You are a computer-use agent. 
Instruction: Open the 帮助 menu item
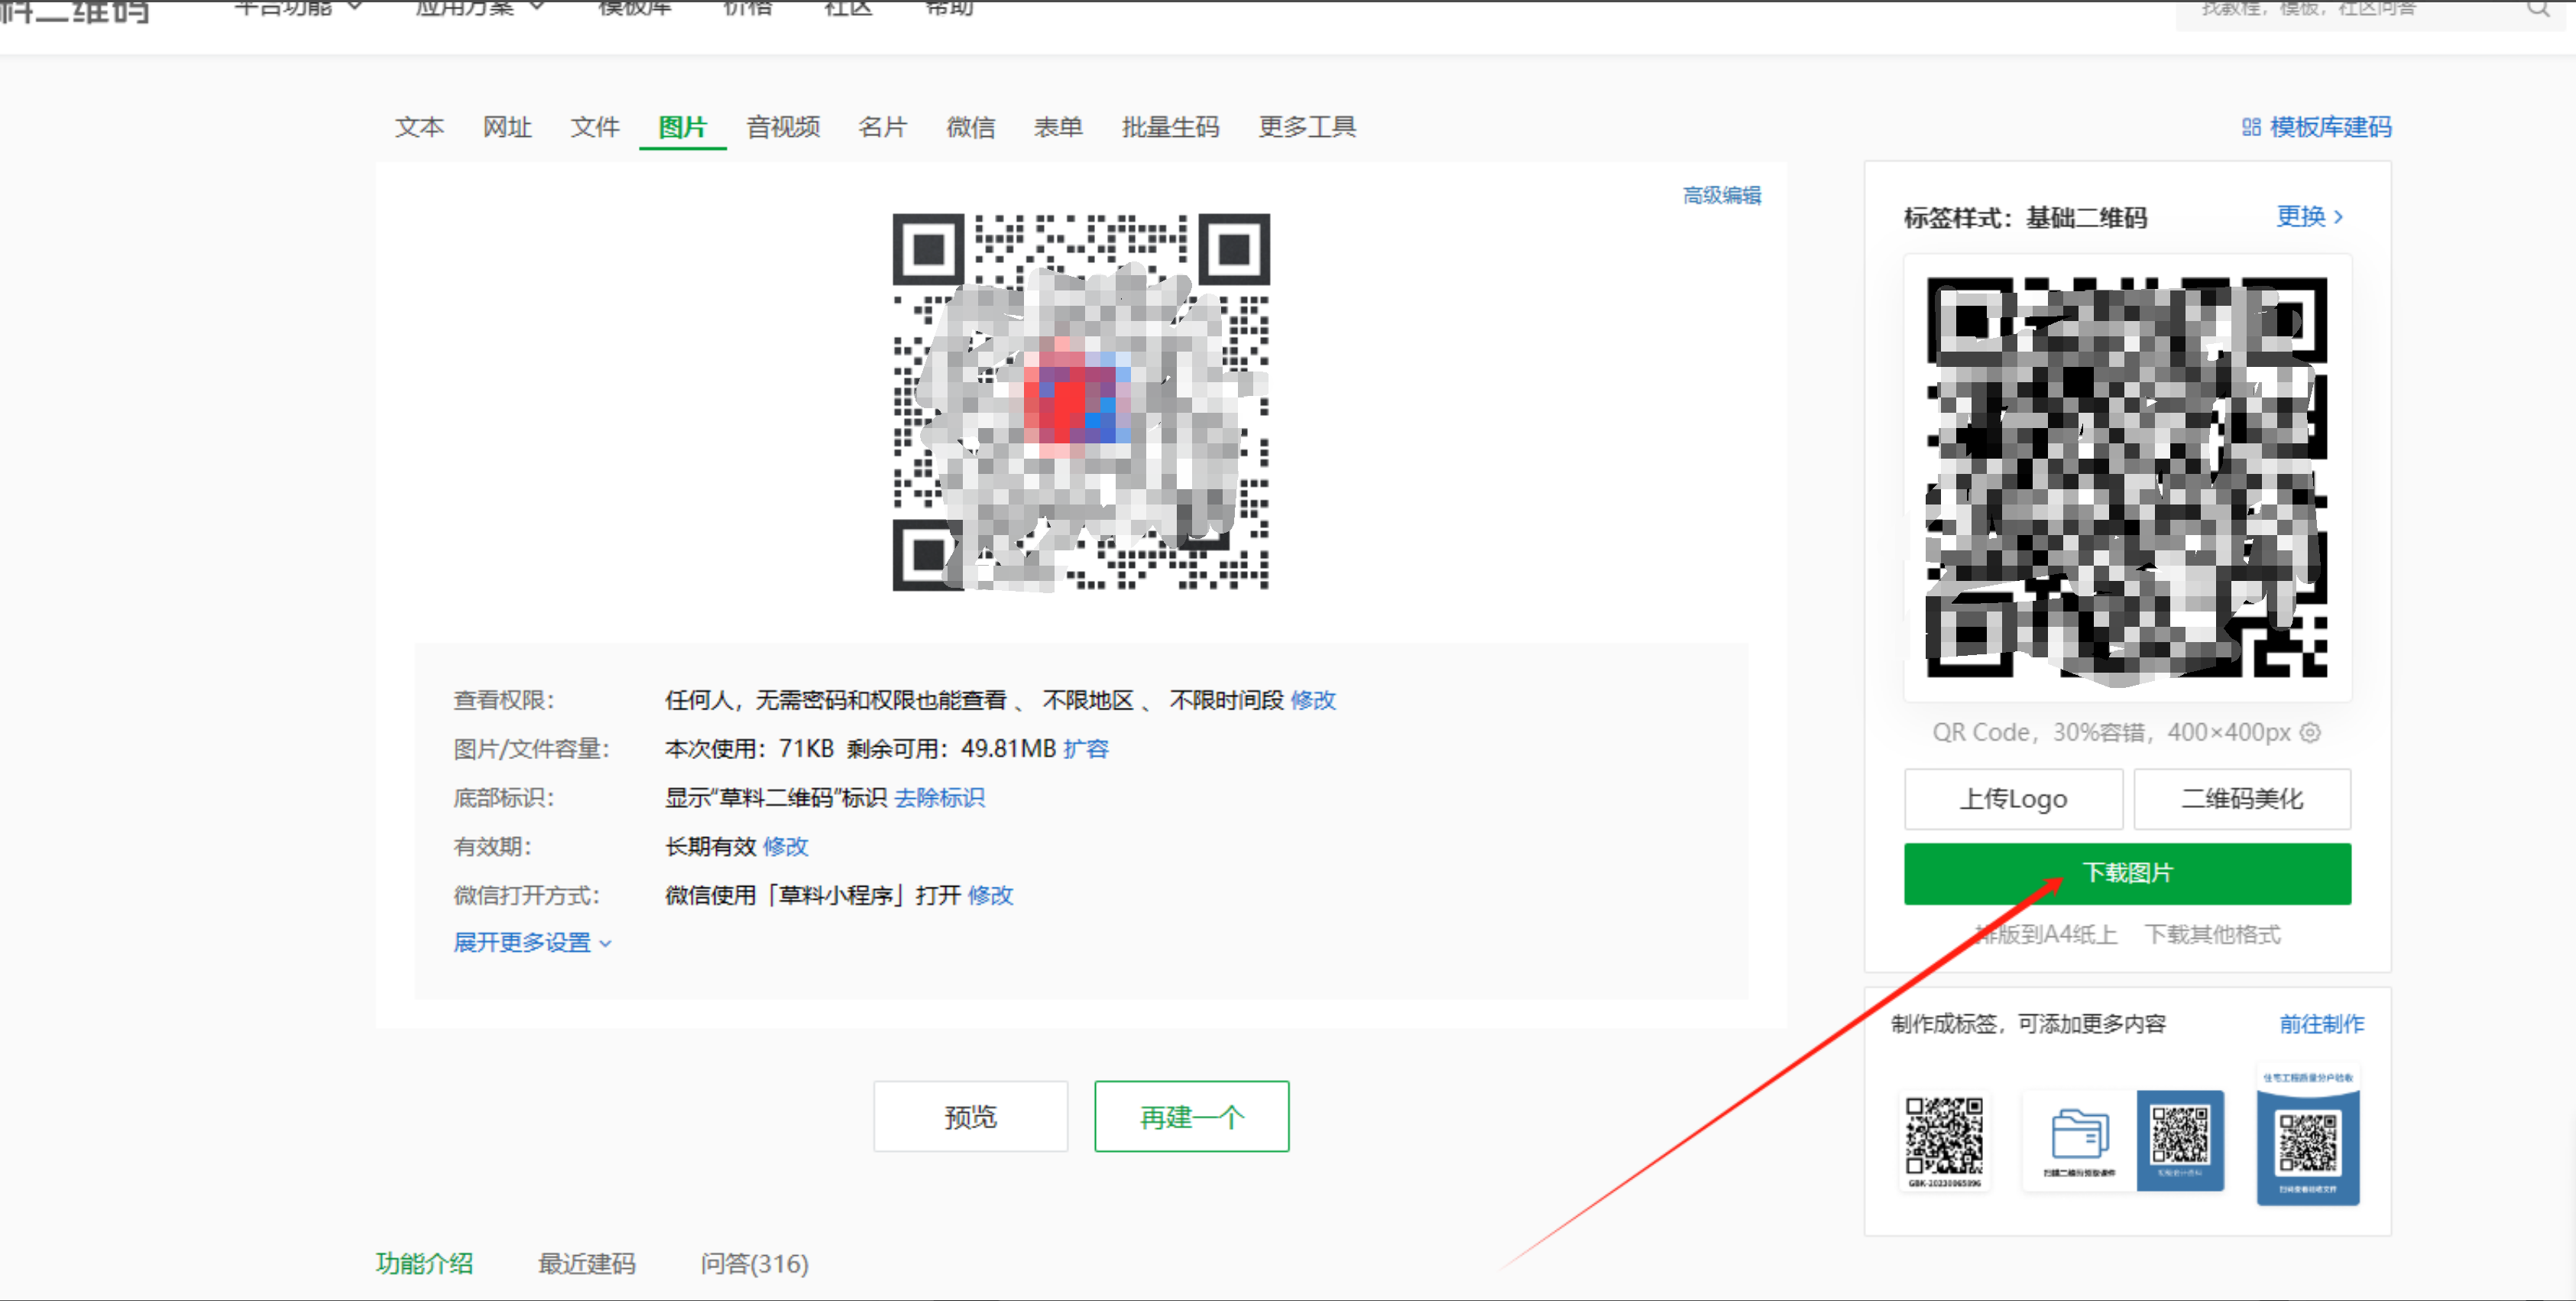[949, 8]
